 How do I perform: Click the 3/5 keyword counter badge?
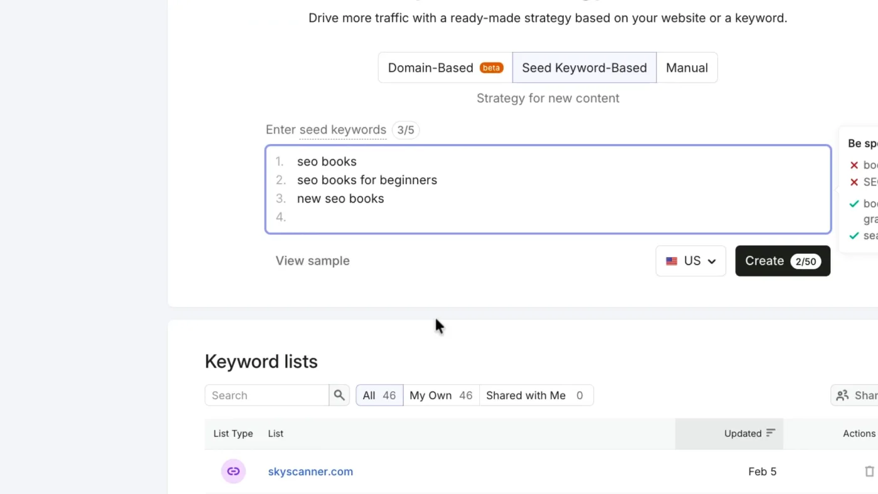click(406, 130)
